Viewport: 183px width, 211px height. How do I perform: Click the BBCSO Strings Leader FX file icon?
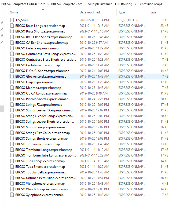pyautogui.click(x=12, y=110)
